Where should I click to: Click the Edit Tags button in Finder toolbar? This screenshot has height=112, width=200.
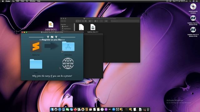tap(106, 21)
